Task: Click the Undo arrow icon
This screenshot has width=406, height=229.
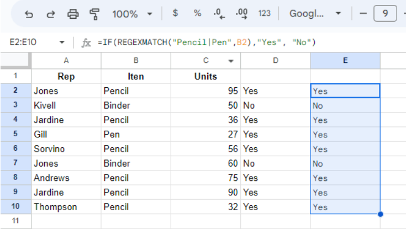Action: (29, 14)
